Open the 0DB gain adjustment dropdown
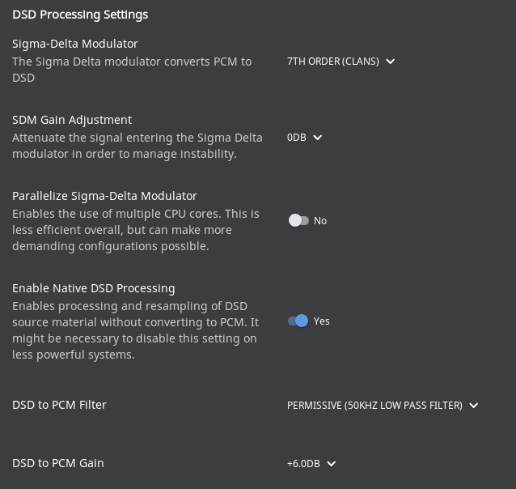 tap(297, 138)
